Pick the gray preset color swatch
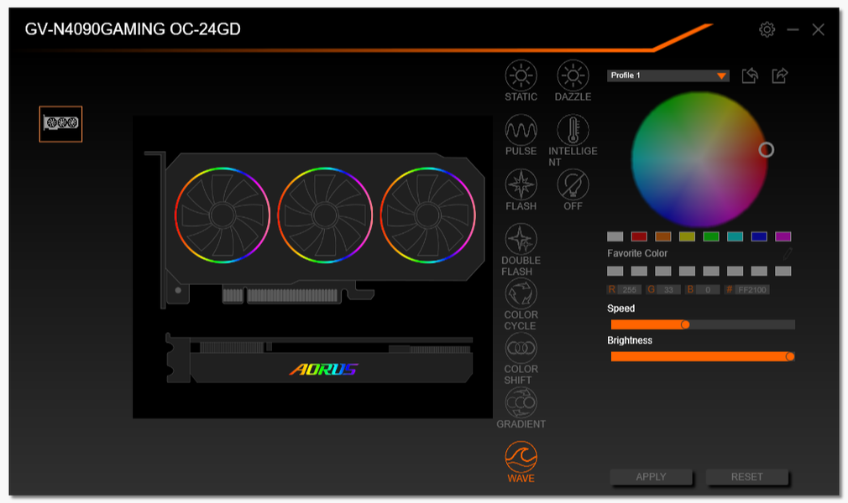848x503 pixels. (x=615, y=236)
